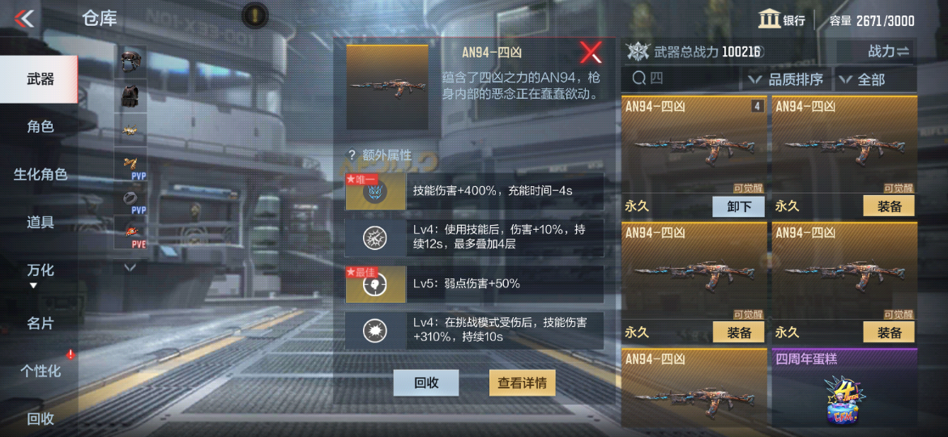Switch to the 生化角色 tab
Viewport: 948px width, 437px height.
[40, 175]
